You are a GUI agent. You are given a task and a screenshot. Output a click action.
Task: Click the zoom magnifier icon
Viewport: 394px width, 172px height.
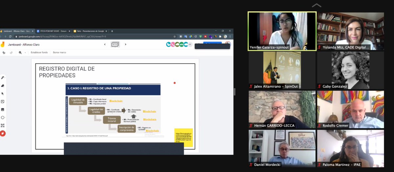point(20,52)
